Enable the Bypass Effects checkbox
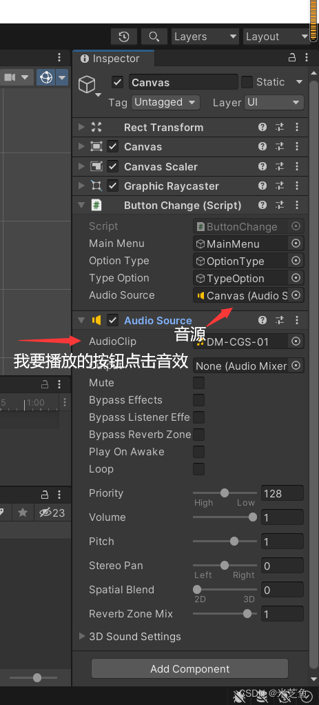 click(198, 399)
